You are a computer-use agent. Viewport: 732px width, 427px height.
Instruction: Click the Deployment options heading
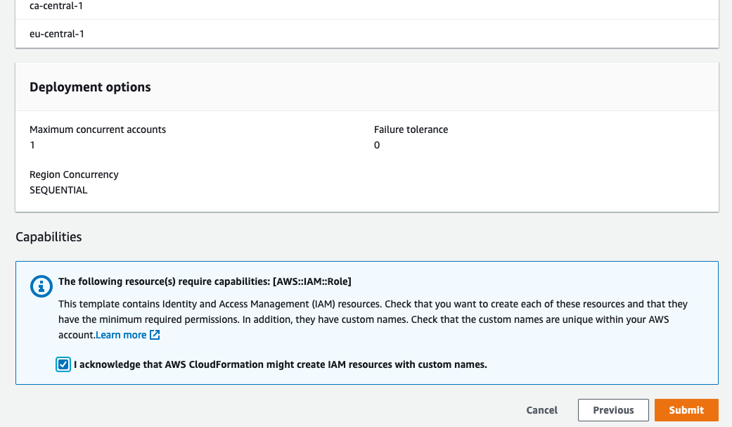(x=90, y=87)
